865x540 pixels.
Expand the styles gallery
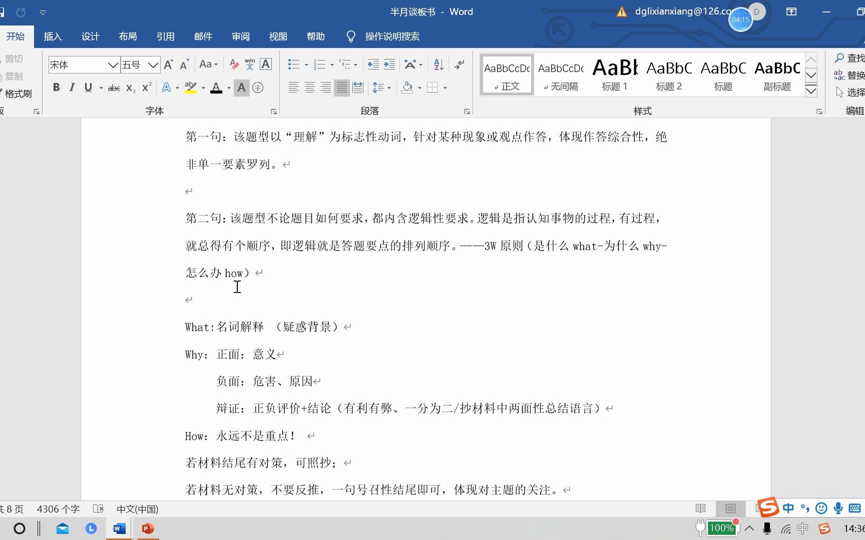click(x=811, y=90)
